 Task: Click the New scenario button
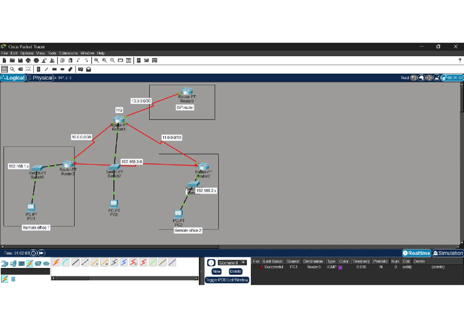[217, 271]
